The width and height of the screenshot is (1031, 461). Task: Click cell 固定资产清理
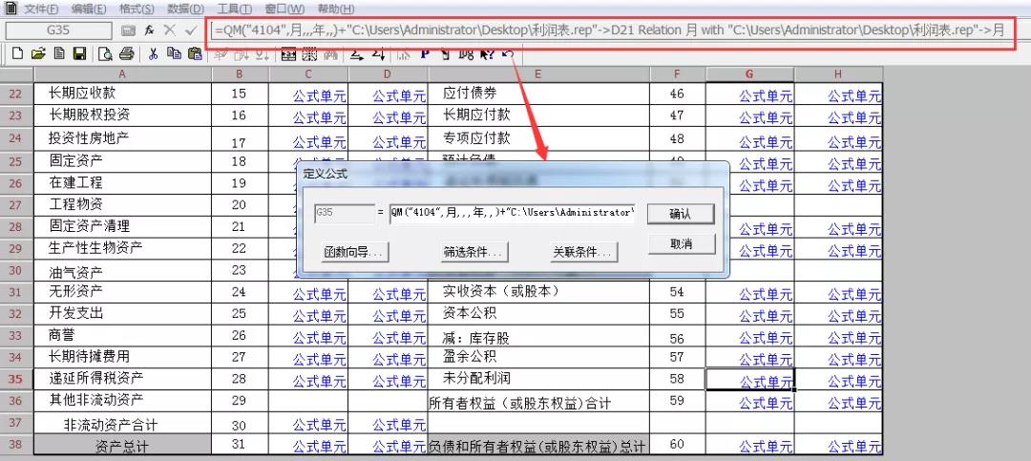[122, 226]
